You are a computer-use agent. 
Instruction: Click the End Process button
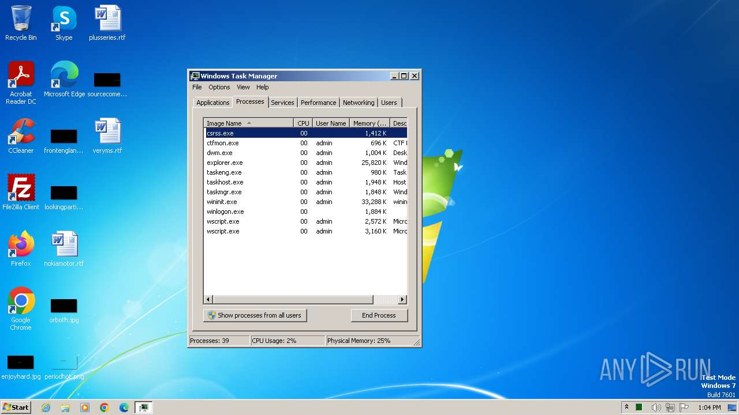379,315
